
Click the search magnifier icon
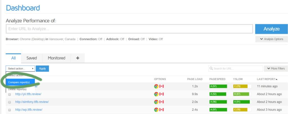click(x=211, y=69)
